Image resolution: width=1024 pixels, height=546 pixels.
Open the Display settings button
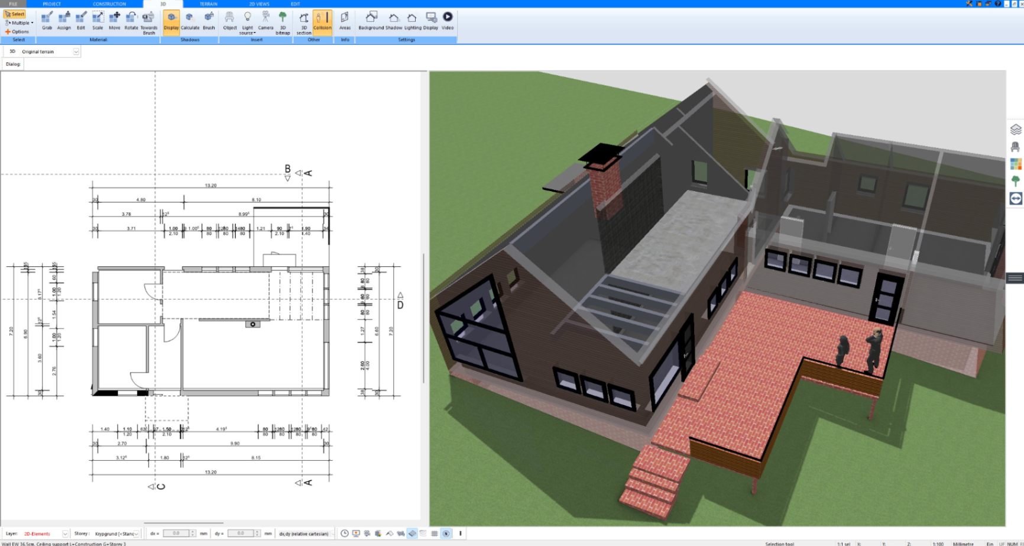[x=431, y=20]
